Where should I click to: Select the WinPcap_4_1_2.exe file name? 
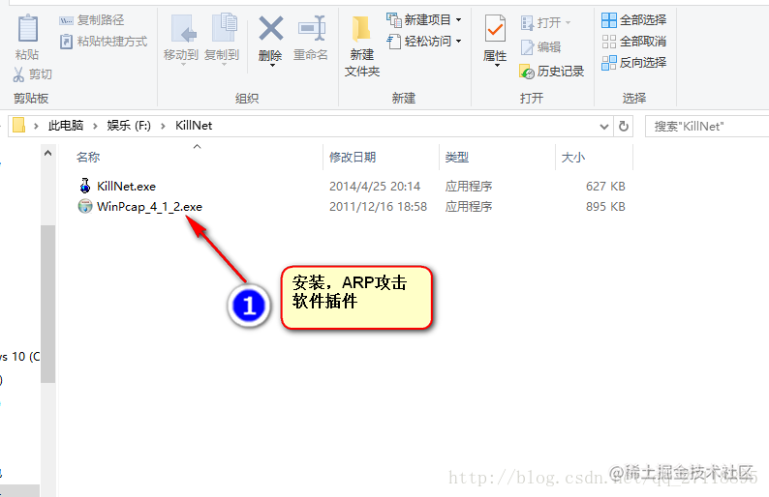pyautogui.click(x=149, y=207)
